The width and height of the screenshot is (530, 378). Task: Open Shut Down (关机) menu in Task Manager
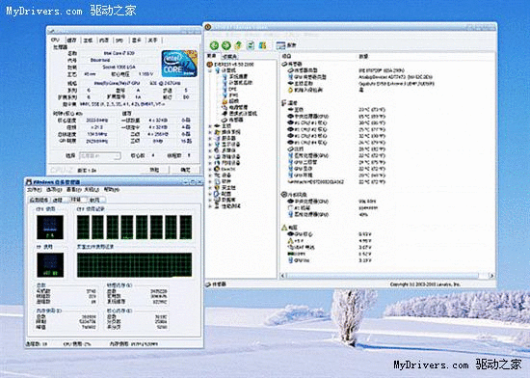click(x=92, y=190)
